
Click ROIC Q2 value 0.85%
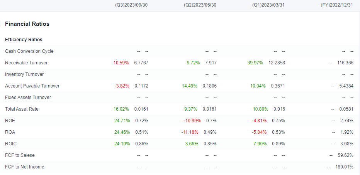(210, 144)
